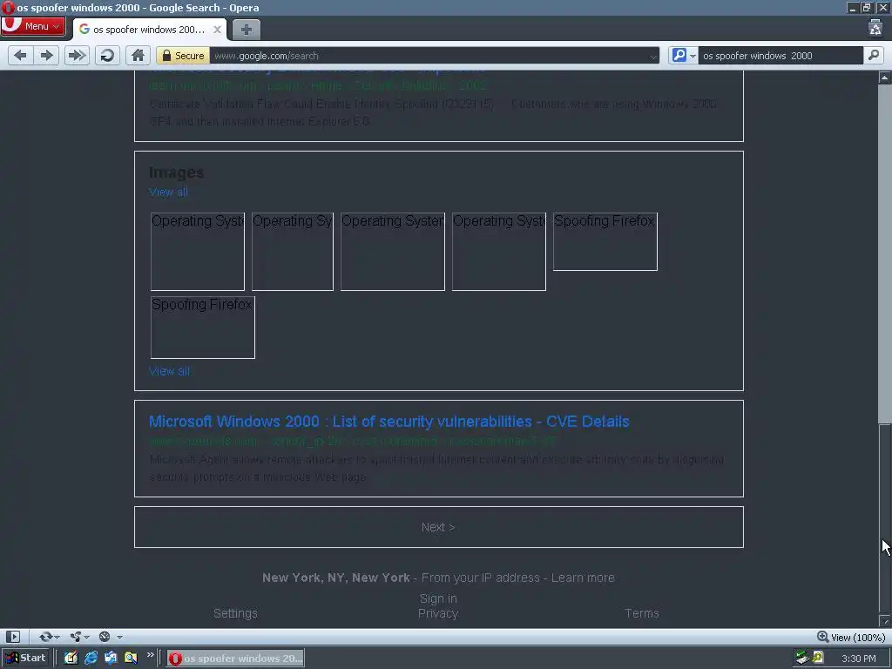
Task: Click the Opera Unite icon in status bar
Action: 76,637
